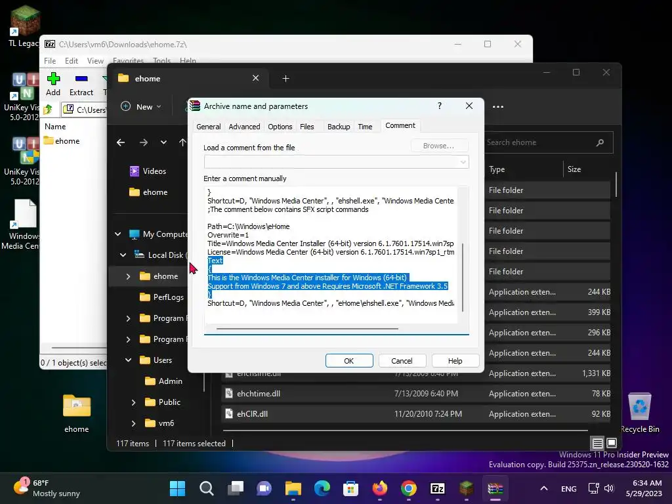Screen dimensions: 672x504
Task: Click the search magnifier icon in Explorer
Action: [x=600, y=142]
